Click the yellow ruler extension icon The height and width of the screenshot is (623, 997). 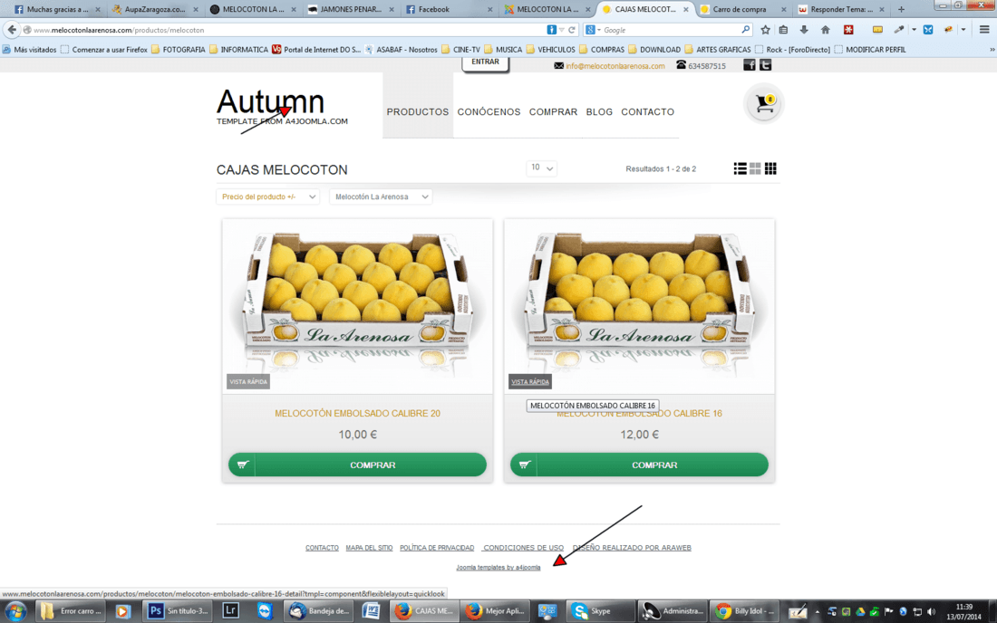tap(877, 30)
